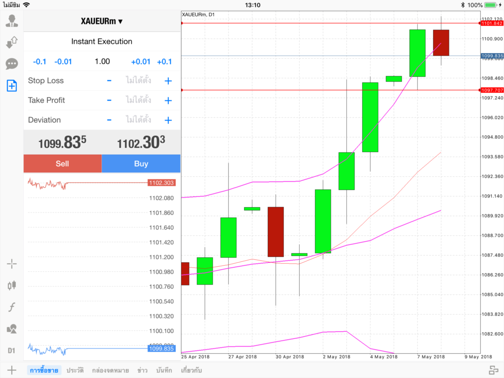Decrease Take Profit with the minus button
The height and width of the screenshot is (378, 504).
pos(109,100)
